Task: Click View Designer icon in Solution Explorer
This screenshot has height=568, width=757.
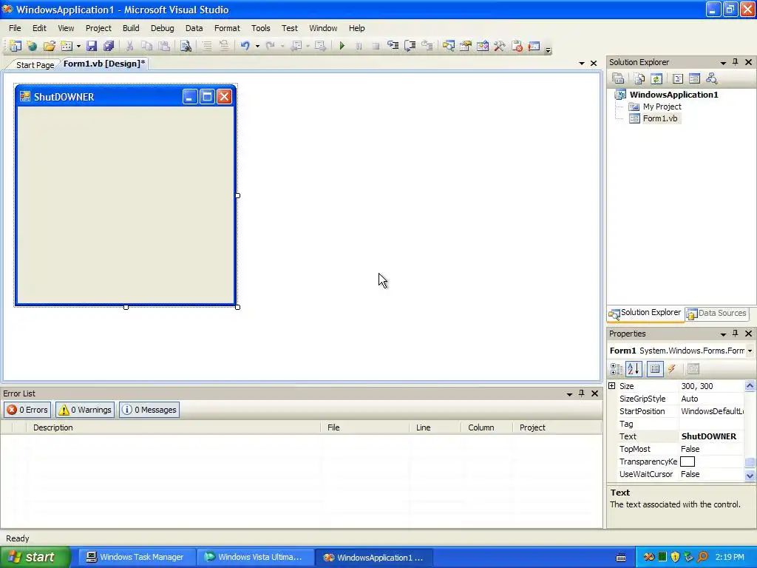Action: pos(694,78)
